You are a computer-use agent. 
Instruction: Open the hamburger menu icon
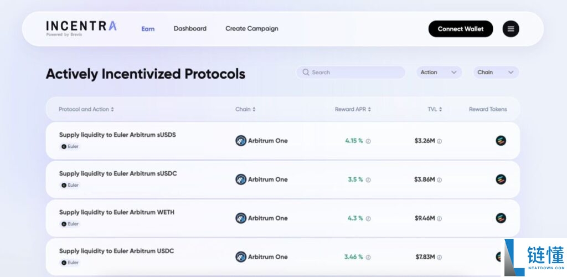(x=511, y=29)
